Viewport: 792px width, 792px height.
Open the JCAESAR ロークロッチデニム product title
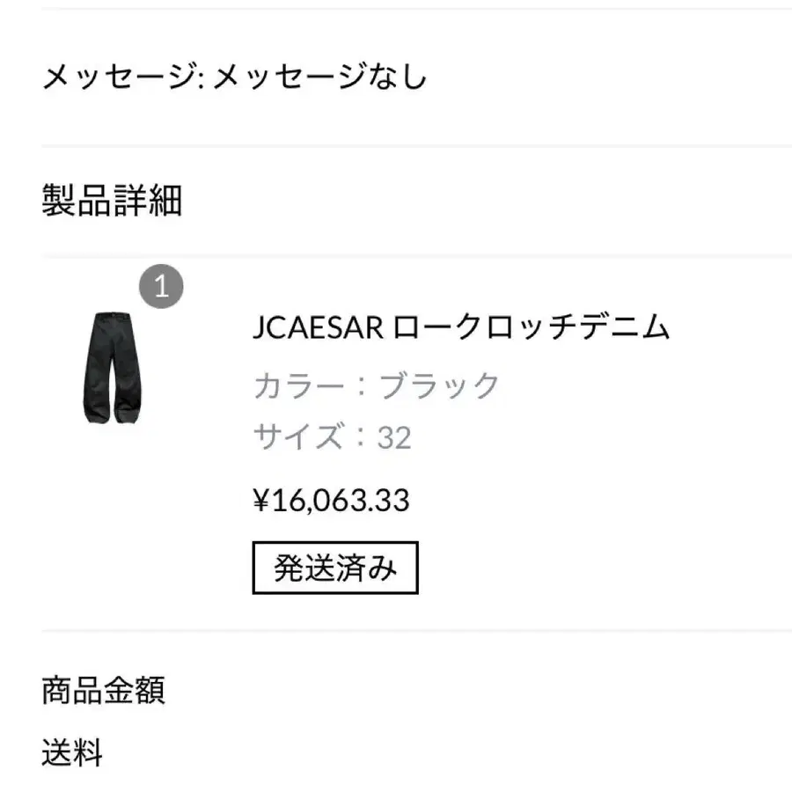[x=460, y=328]
